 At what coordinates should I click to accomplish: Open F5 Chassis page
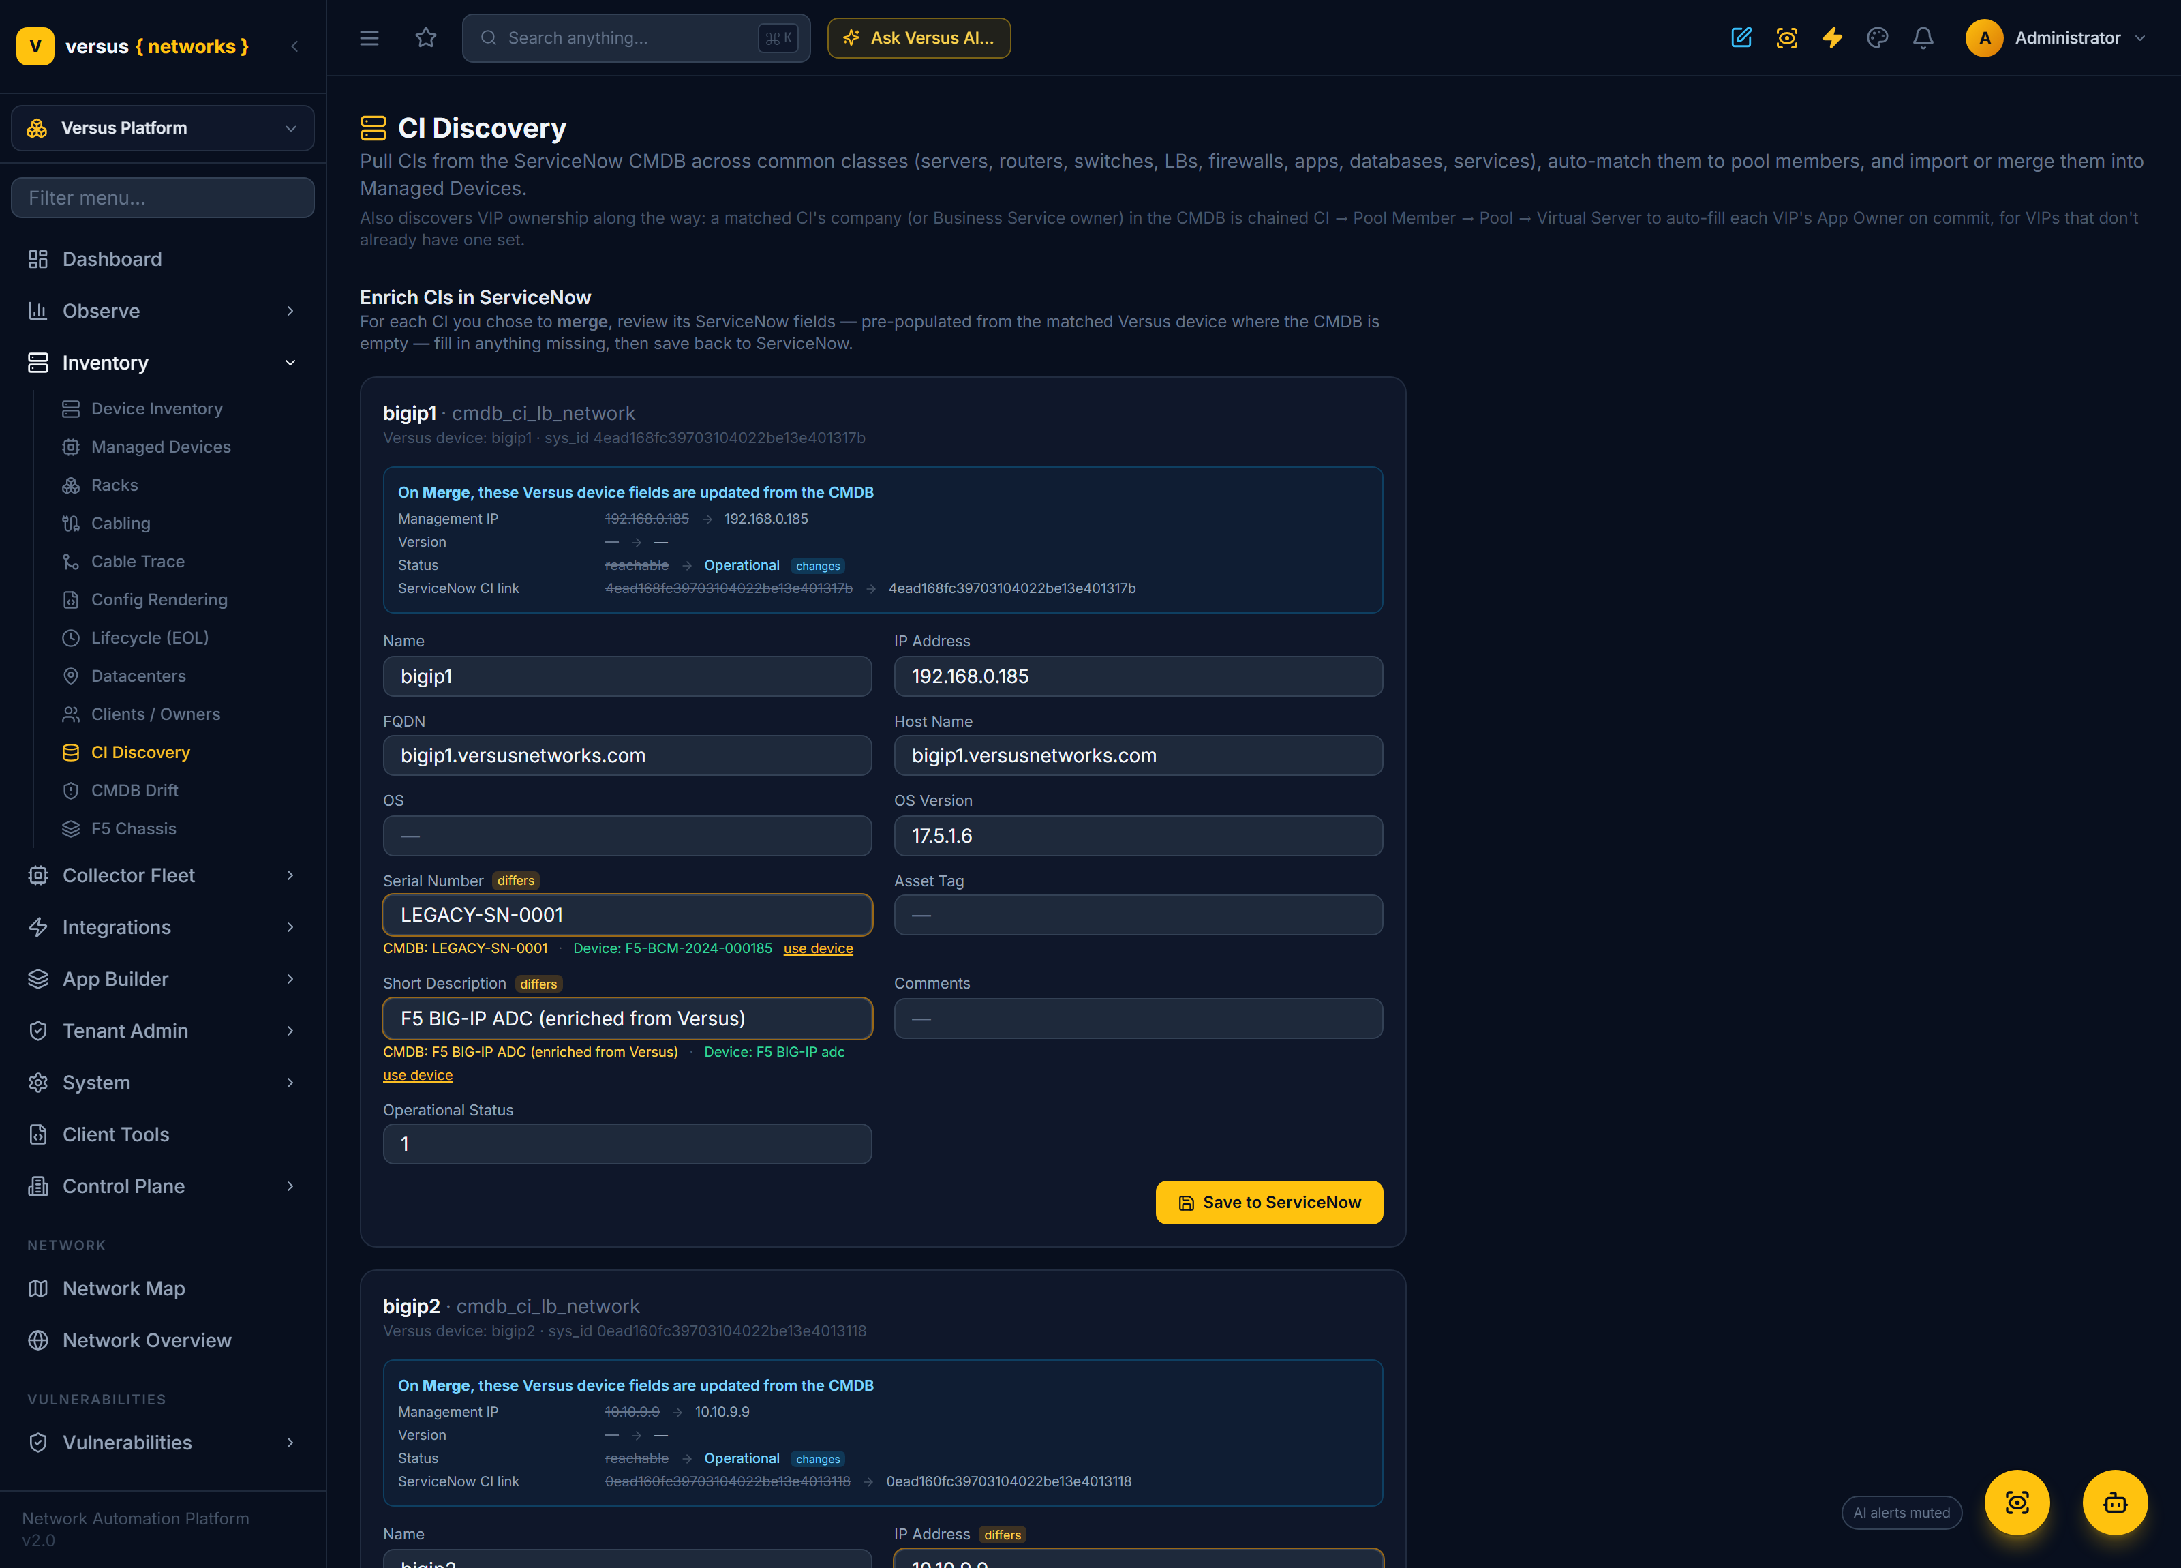[x=134, y=828]
